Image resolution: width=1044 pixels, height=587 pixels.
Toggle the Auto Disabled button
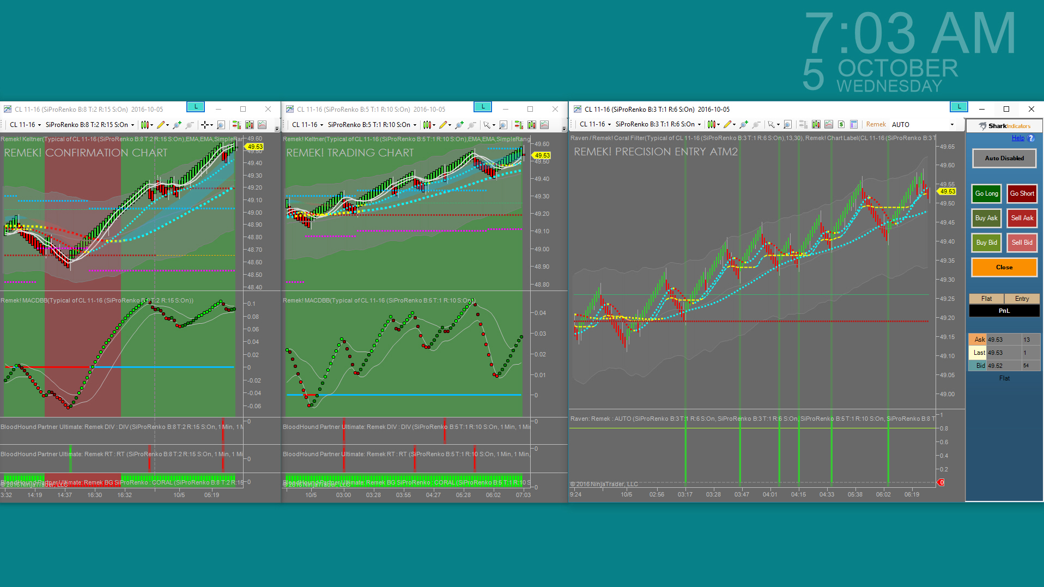pos(1004,159)
